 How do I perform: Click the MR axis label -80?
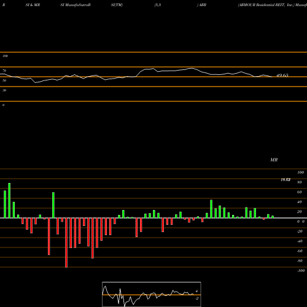(300, 261)
